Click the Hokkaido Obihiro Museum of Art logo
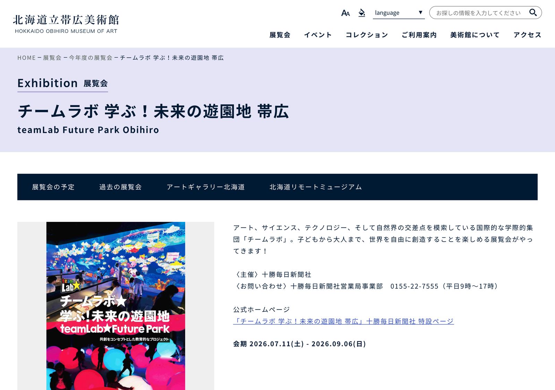This screenshot has height=390, width=555. pyautogui.click(x=66, y=24)
